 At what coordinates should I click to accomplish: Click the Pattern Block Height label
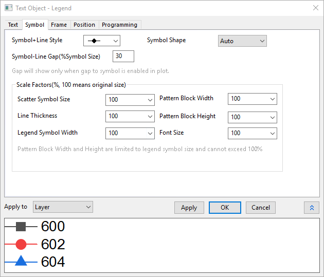pos(187,116)
